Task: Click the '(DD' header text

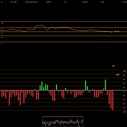Action: point(102,2)
